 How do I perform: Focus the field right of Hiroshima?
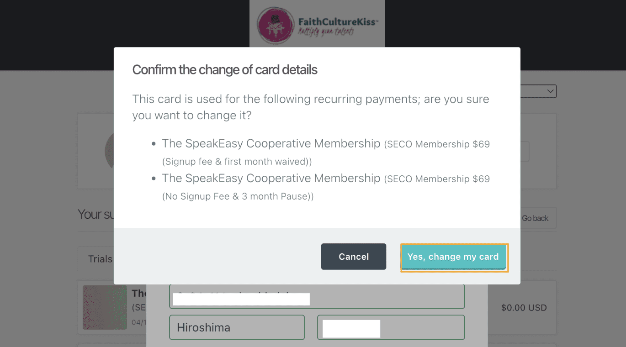tap(391, 327)
